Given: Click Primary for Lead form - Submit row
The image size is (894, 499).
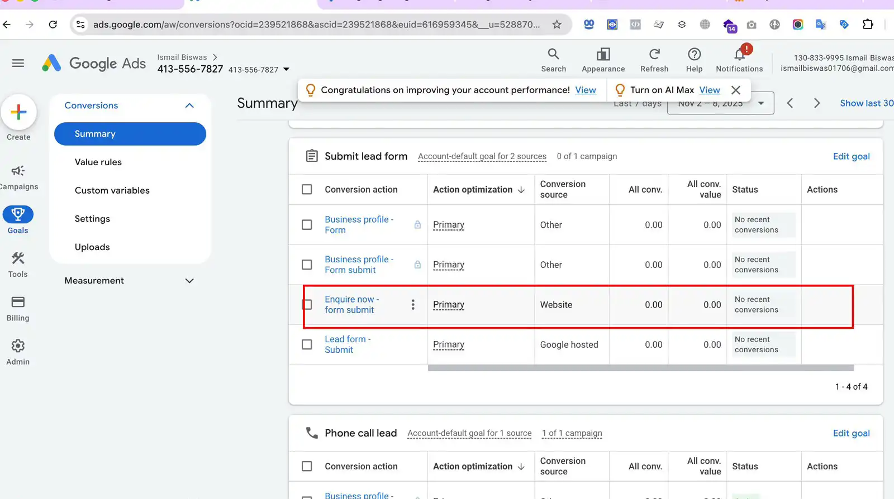Looking at the screenshot, I should [x=449, y=344].
